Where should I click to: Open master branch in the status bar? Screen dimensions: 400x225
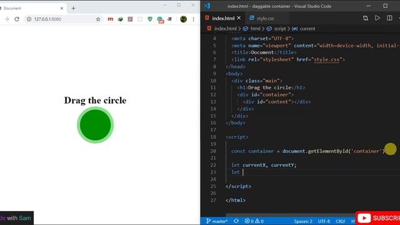[x=217, y=221]
